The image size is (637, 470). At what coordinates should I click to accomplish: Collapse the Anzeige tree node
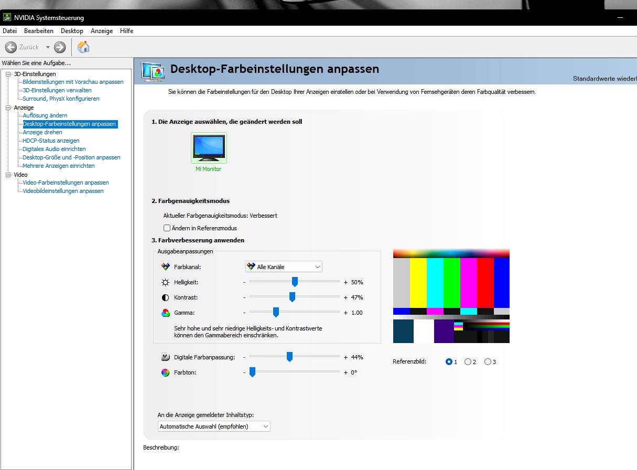8,108
